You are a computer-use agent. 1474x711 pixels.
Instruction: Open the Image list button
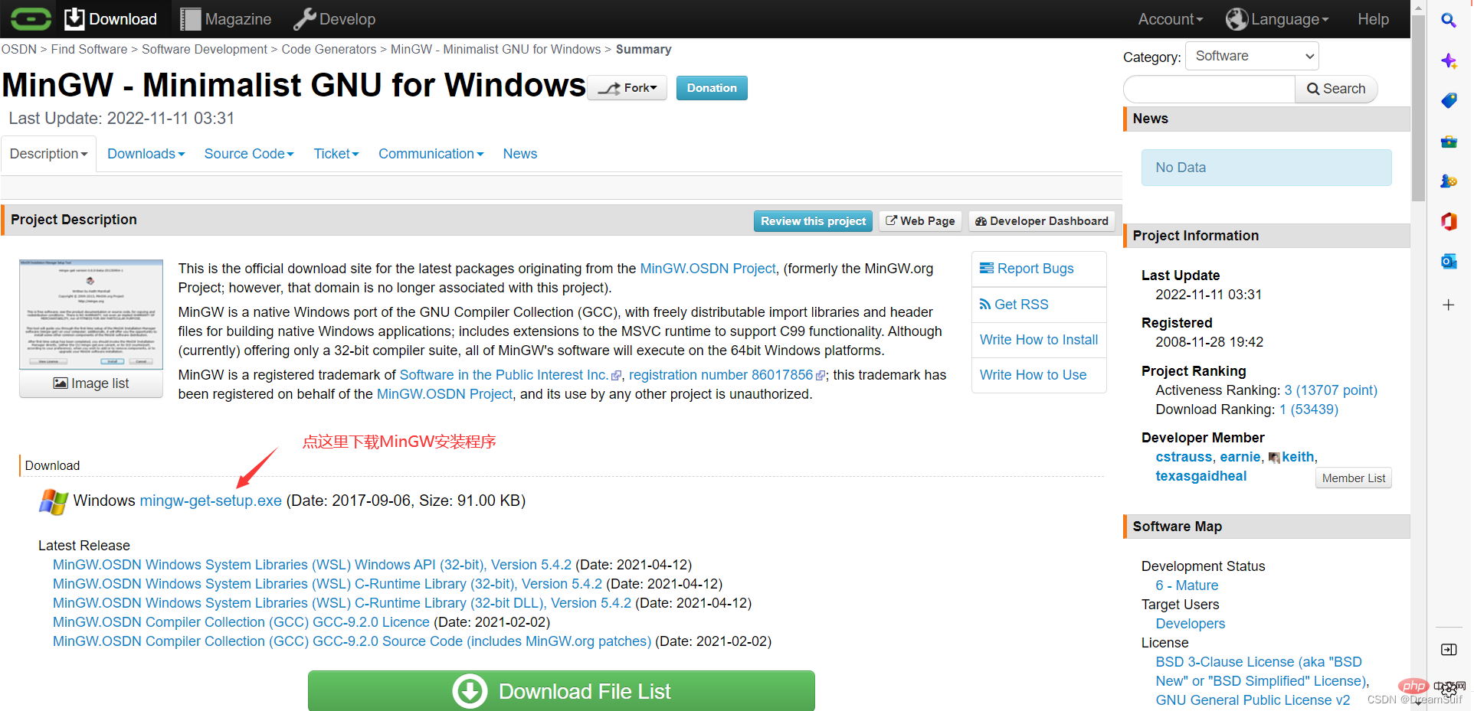tap(91, 383)
